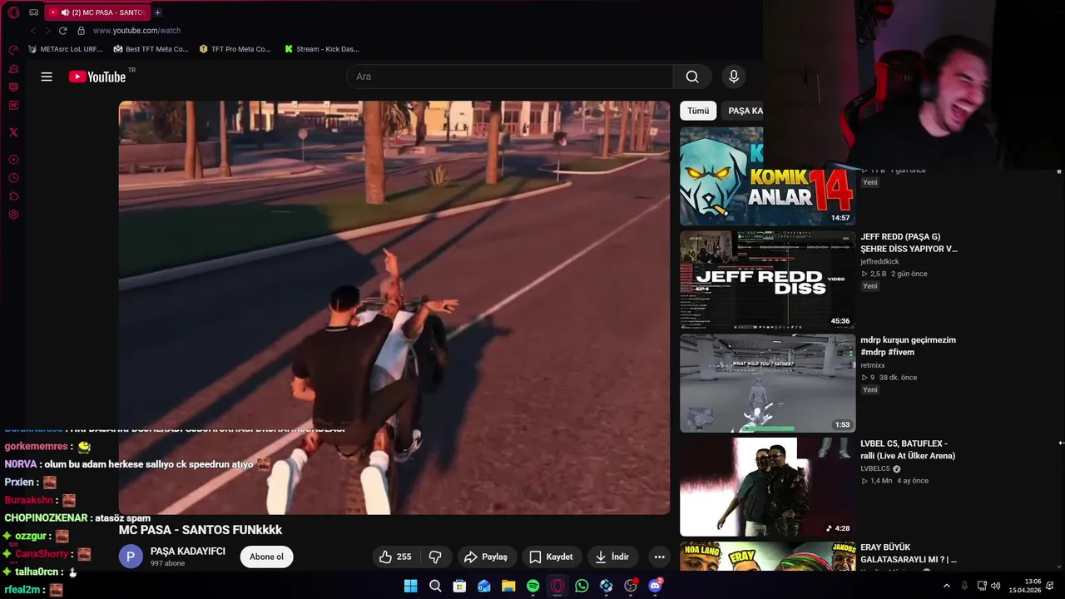View site security lock info

(81, 31)
